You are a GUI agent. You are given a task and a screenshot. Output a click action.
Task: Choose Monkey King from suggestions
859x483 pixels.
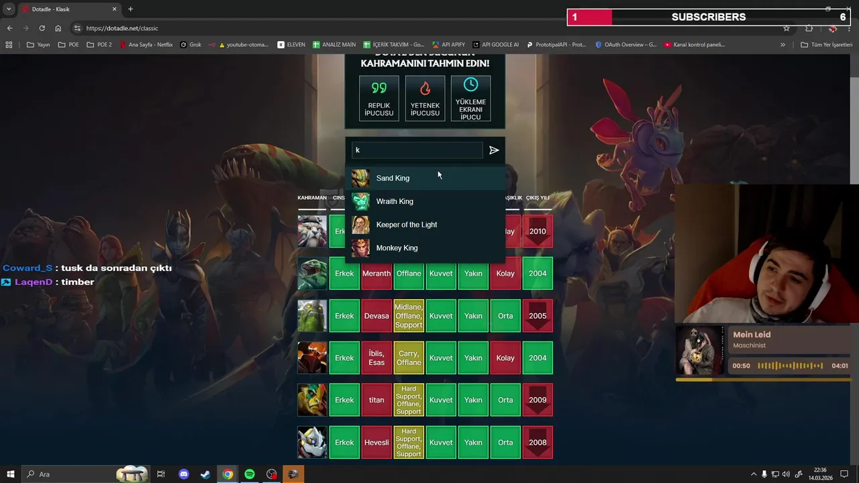click(x=425, y=248)
